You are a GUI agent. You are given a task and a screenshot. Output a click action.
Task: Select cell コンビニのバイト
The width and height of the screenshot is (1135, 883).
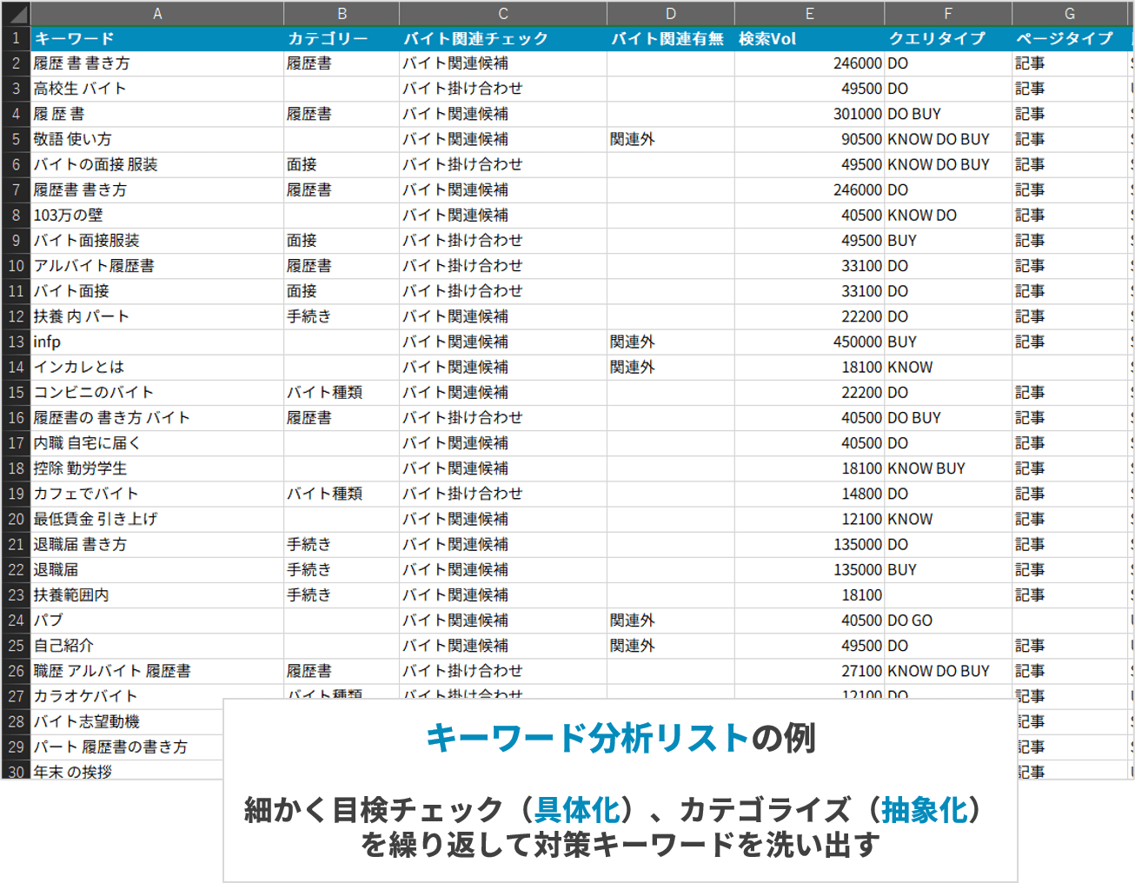click(157, 392)
